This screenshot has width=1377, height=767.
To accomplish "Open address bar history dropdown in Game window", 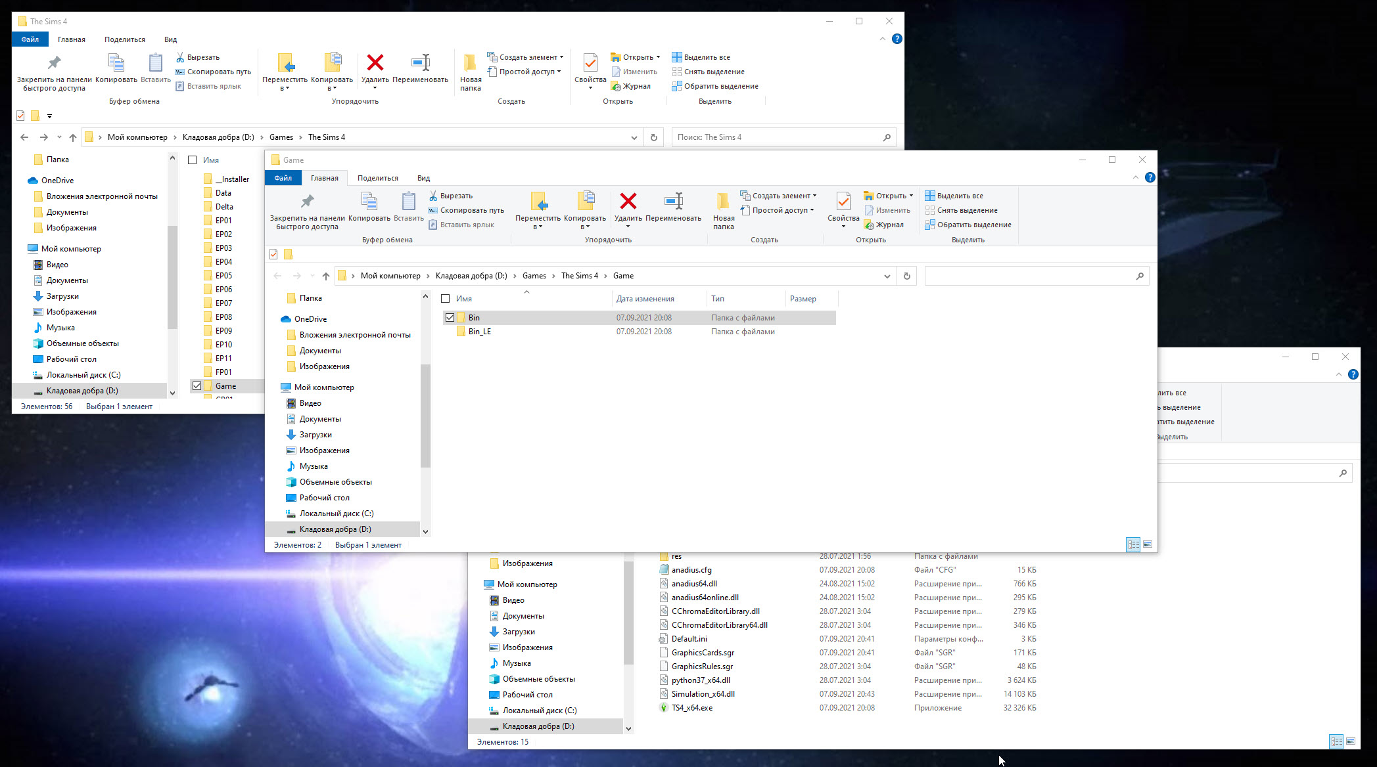I will tap(887, 276).
